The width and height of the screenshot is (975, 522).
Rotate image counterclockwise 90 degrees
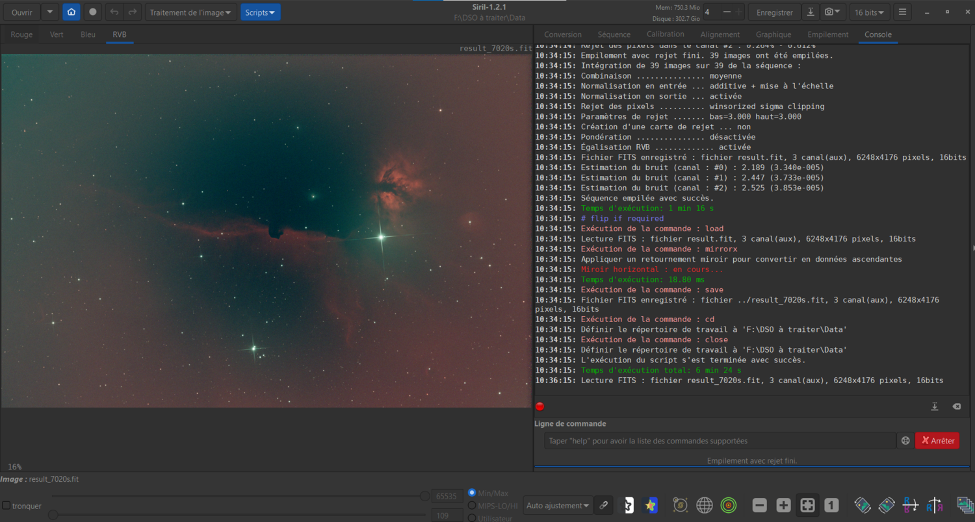(x=862, y=505)
